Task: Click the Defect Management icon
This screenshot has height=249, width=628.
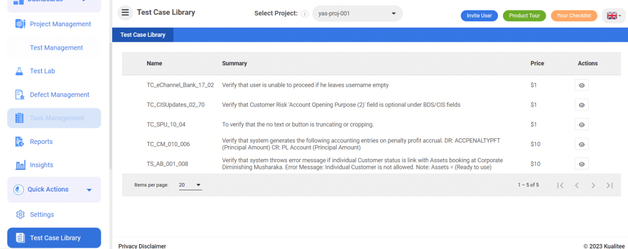Action: click(x=20, y=95)
